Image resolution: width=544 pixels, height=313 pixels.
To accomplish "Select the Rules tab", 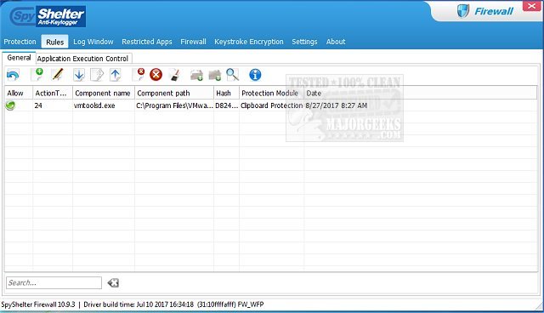I will point(54,42).
